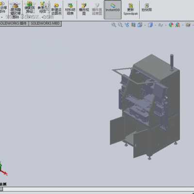Switch to the SOLIDWORKS MBD tab
The image size is (194, 194).
point(45,24)
